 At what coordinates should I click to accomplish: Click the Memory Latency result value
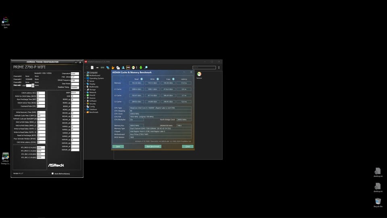184,83
